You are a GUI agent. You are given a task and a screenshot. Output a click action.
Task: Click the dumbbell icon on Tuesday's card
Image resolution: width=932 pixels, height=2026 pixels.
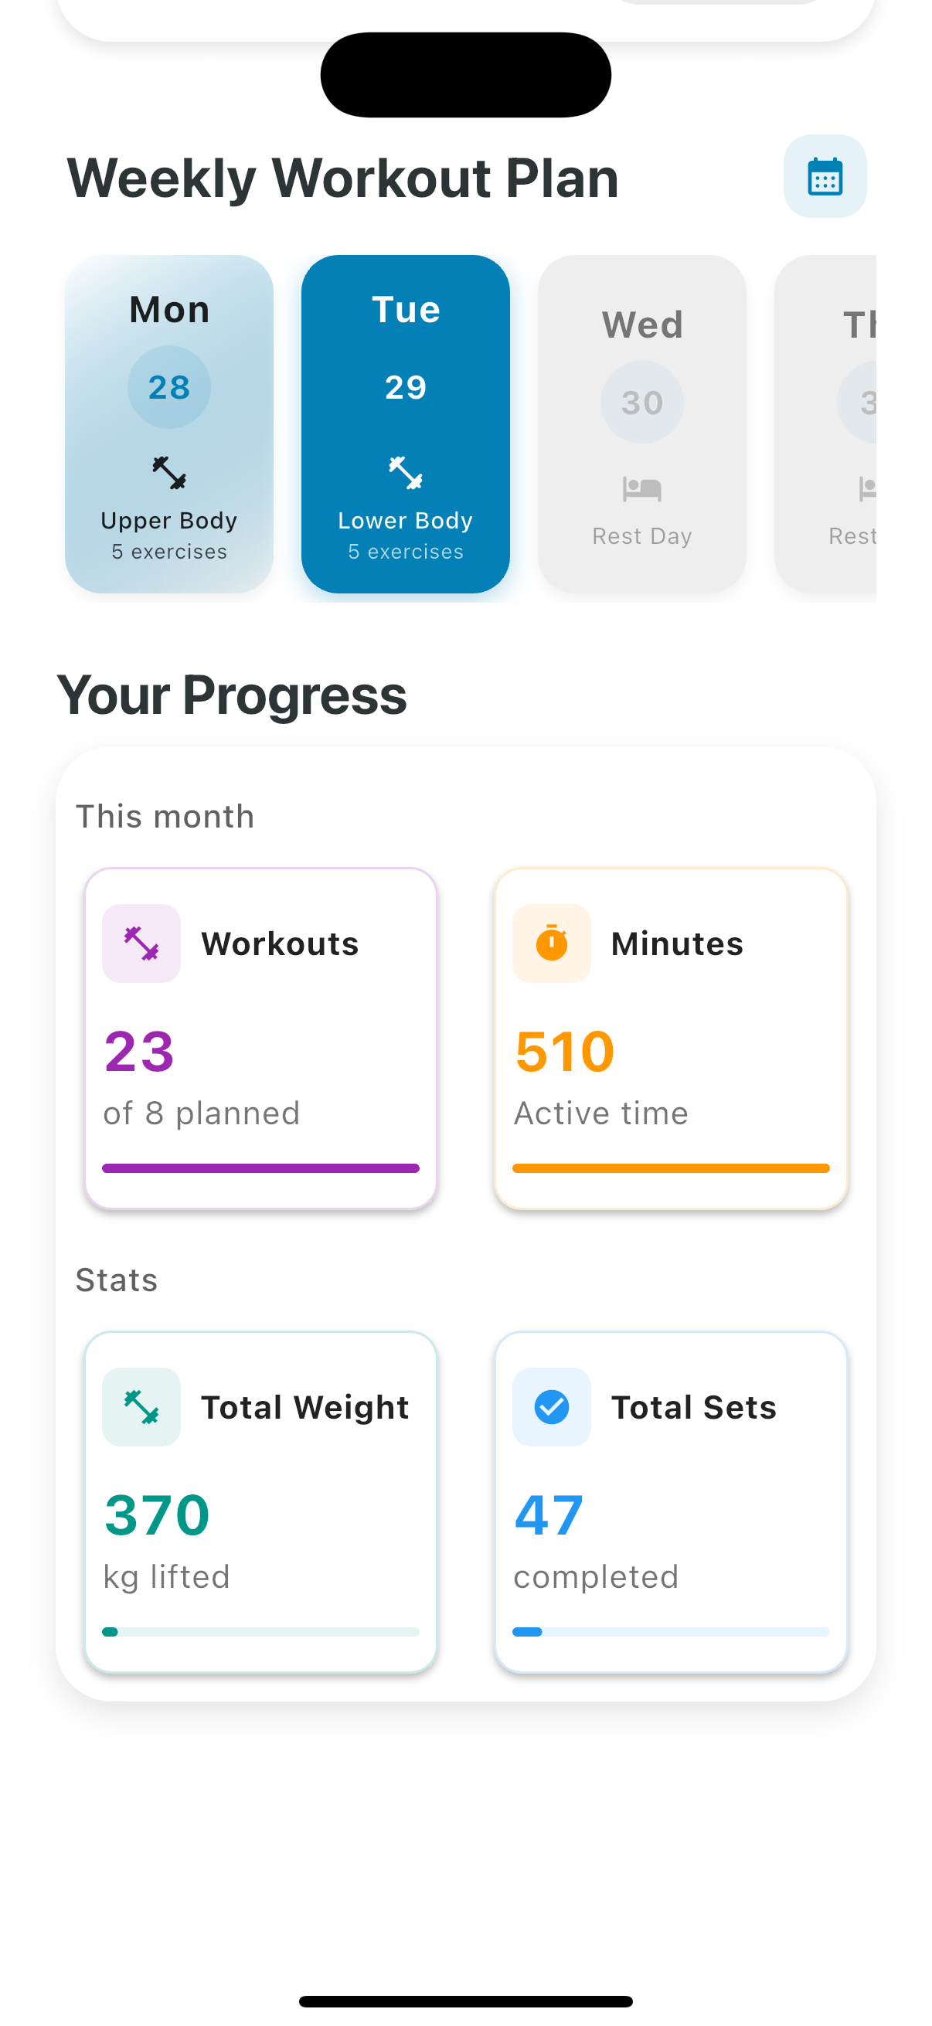click(405, 474)
